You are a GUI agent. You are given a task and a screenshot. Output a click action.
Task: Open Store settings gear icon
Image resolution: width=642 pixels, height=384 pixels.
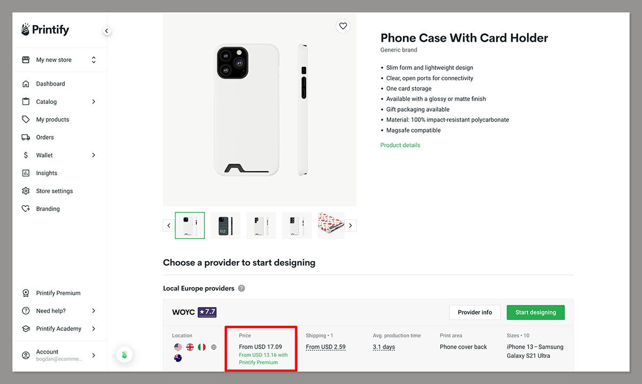[26, 190]
